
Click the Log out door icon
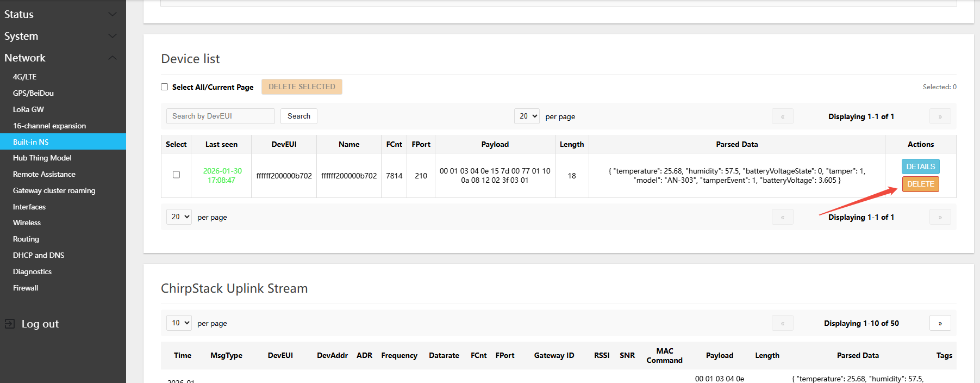pos(10,324)
